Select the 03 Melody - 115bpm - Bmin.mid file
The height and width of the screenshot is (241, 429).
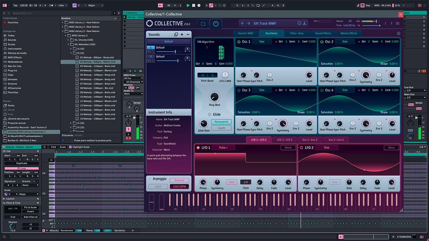98,66
